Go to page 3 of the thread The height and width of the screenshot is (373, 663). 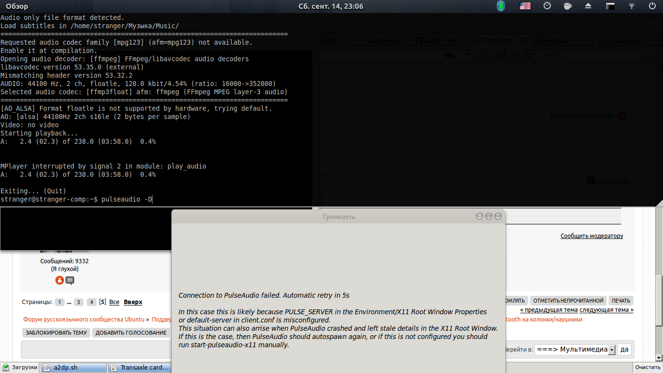[79, 302]
